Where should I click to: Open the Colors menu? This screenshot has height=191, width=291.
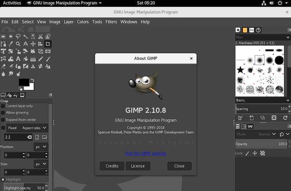pyautogui.click(x=83, y=22)
